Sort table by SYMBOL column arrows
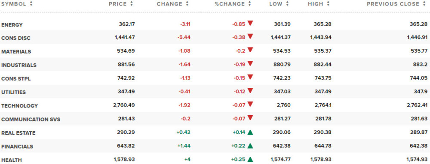This screenshot has width=430, height=164. [x=31, y=4]
